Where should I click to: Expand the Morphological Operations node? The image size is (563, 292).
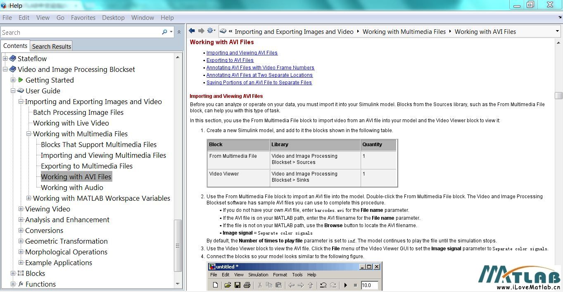coord(21,252)
